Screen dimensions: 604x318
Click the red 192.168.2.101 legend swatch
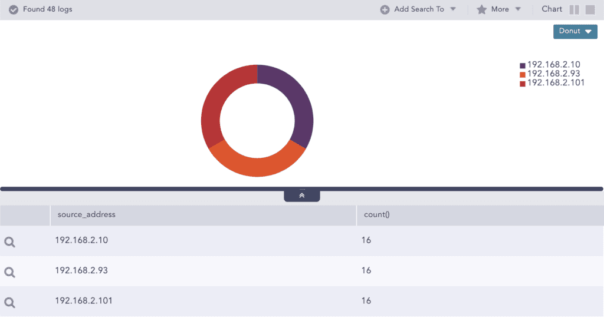(x=523, y=84)
